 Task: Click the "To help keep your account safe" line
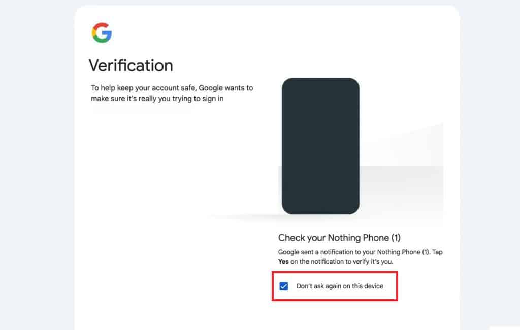coord(172,88)
